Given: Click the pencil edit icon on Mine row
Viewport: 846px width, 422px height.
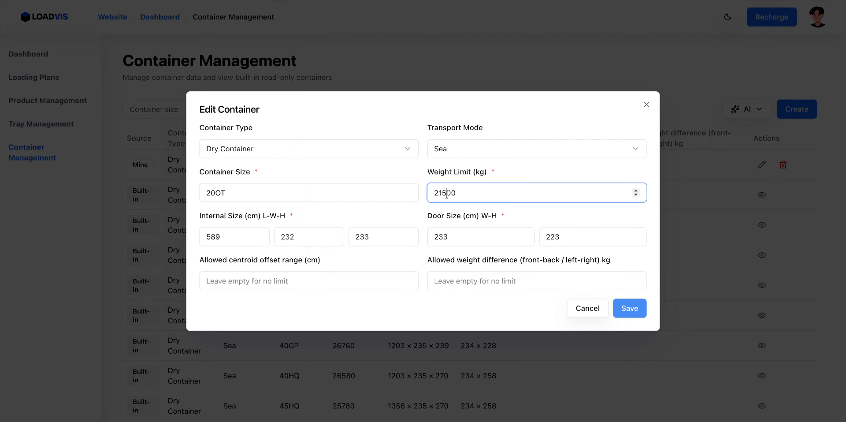Looking at the screenshot, I should point(762,164).
